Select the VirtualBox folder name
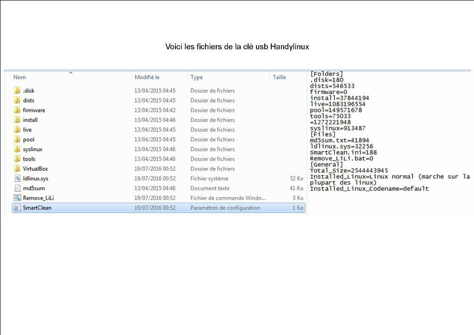474x335 pixels. click(x=35, y=168)
